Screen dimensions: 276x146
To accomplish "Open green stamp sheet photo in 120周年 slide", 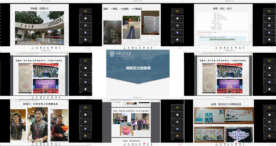I will coord(210,135).
